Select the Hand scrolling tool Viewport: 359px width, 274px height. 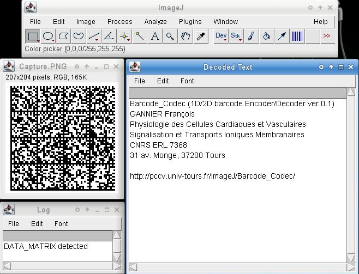[186, 36]
